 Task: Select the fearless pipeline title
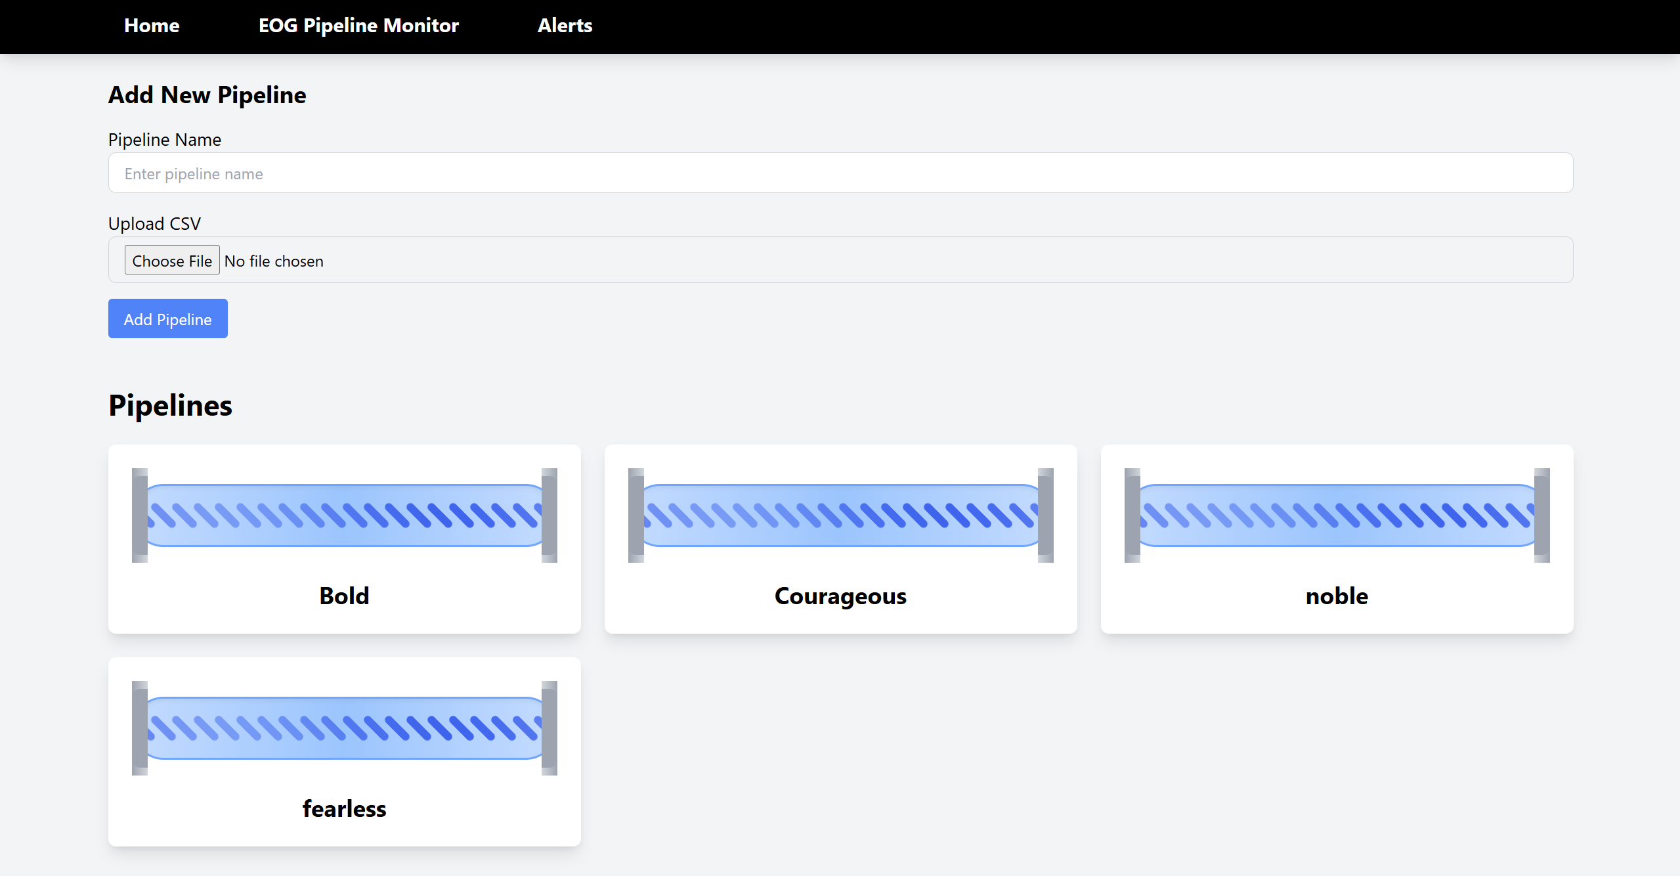(x=344, y=809)
